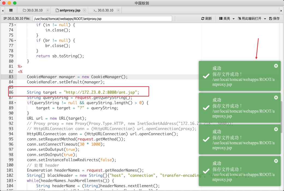Click the refresh arrow icon
Screen dimensions: 284x191
coord(203,19)
